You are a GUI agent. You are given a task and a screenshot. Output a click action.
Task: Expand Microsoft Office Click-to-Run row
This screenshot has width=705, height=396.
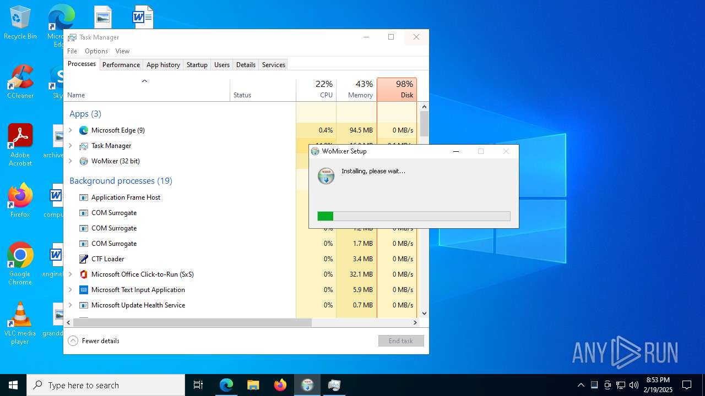pyautogui.click(x=70, y=274)
